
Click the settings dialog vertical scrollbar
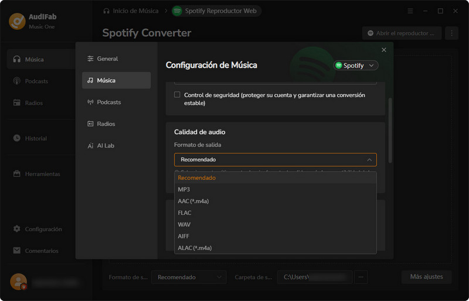tap(390, 131)
